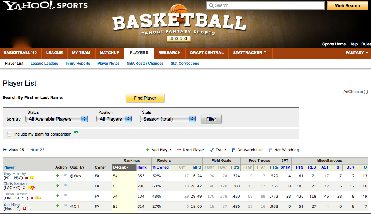Add Yao Ming with the green plus

click(x=57, y=206)
